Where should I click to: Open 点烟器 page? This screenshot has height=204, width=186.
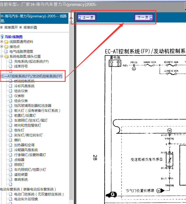pyautogui.click(x=19, y=160)
